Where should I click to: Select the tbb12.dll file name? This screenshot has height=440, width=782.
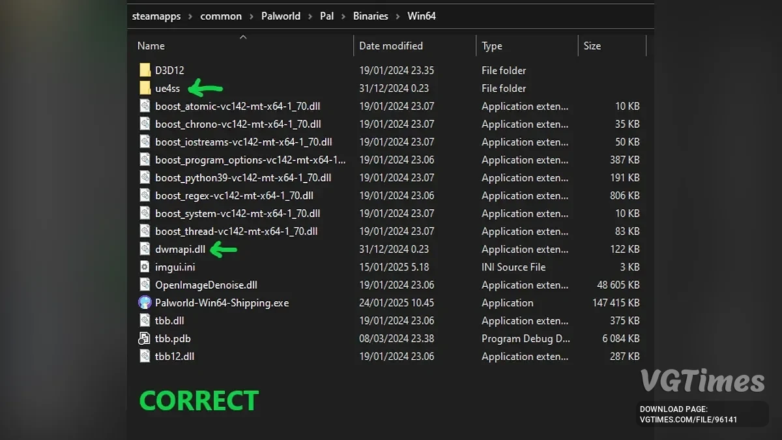pyautogui.click(x=175, y=356)
